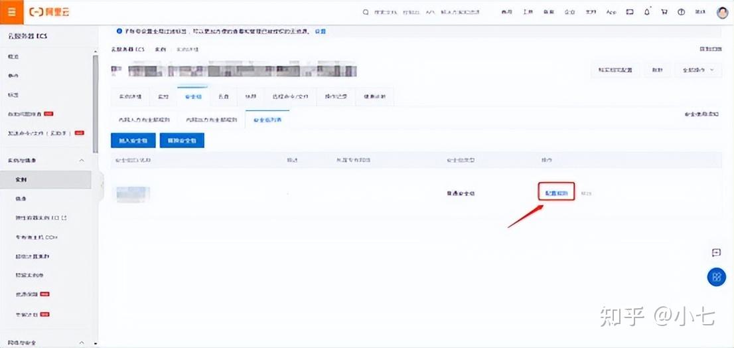The height and width of the screenshot is (348, 734).
Task: Click the sidebar vertical scrollbar thumb
Action: (x=96, y=104)
